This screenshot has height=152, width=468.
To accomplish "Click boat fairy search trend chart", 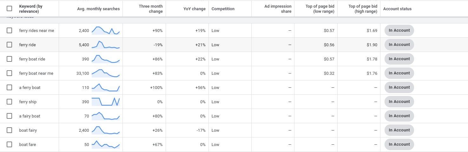I will [106, 130].
